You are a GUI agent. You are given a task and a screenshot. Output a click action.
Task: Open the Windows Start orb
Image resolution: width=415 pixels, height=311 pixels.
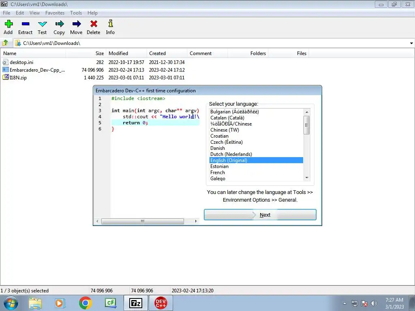click(11, 303)
